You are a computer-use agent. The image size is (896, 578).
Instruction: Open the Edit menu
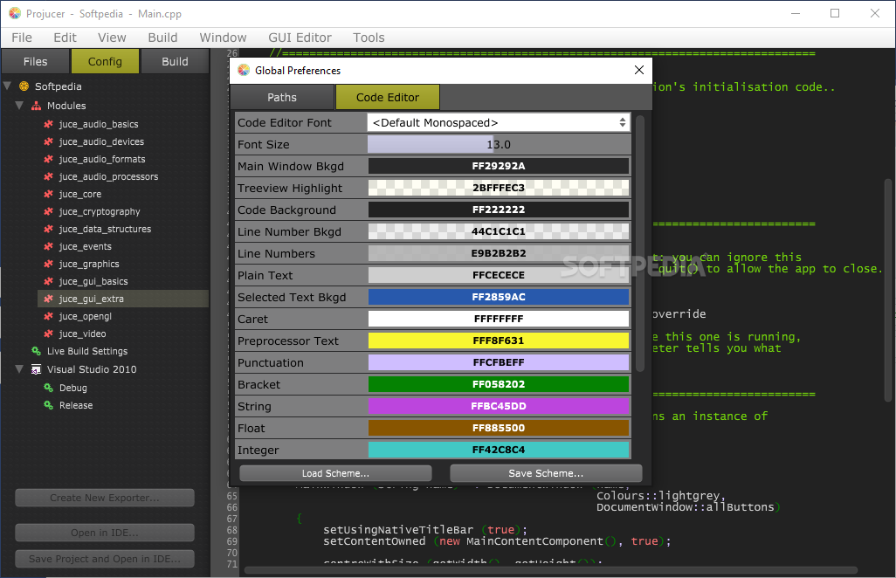tap(65, 38)
